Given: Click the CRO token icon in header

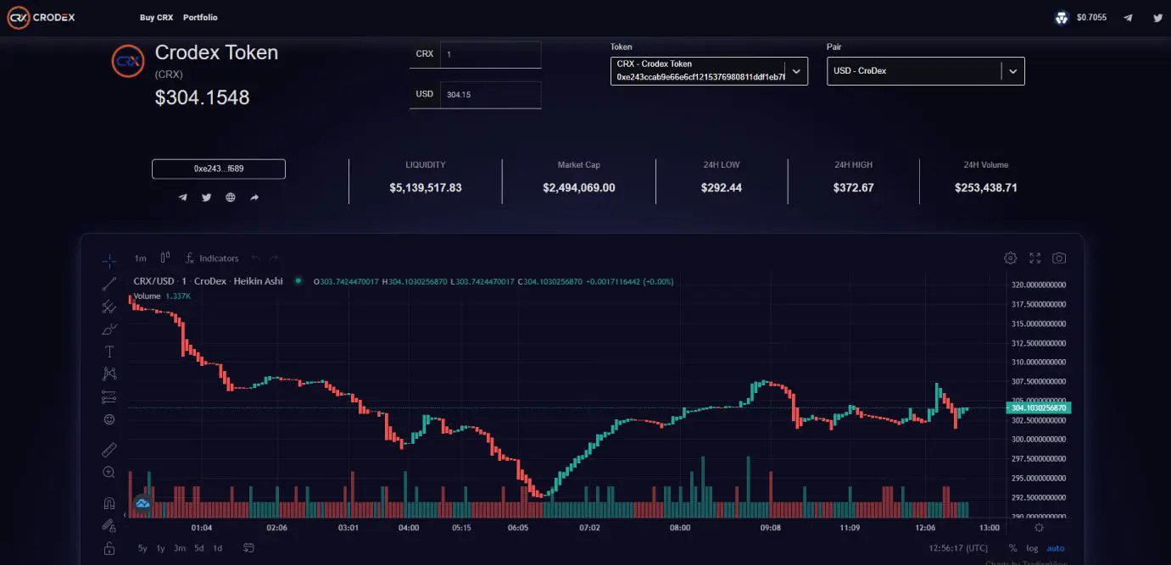Looking at the screenshot, I should click(1061, 18).
